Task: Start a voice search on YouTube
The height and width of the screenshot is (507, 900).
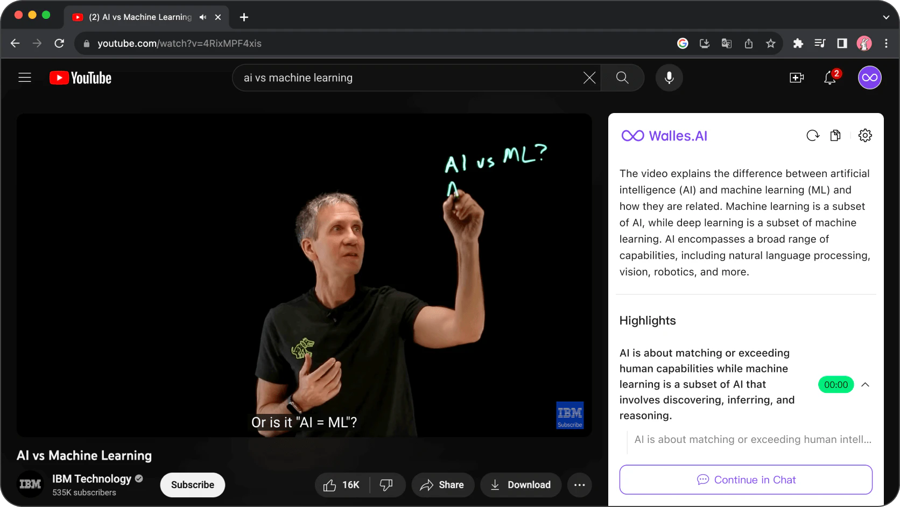Action: [669, 78]
